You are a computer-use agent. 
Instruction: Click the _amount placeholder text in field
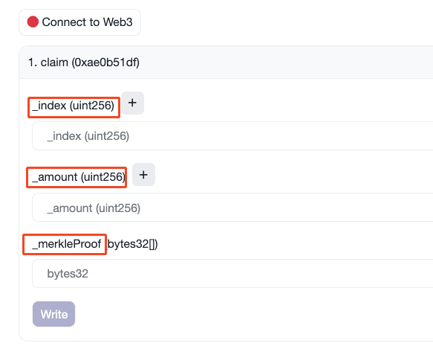tap(94, 208)
